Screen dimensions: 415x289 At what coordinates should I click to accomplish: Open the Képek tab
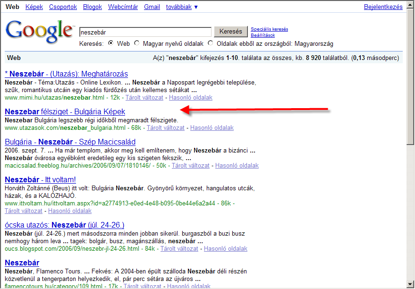[x=34, y=7]
